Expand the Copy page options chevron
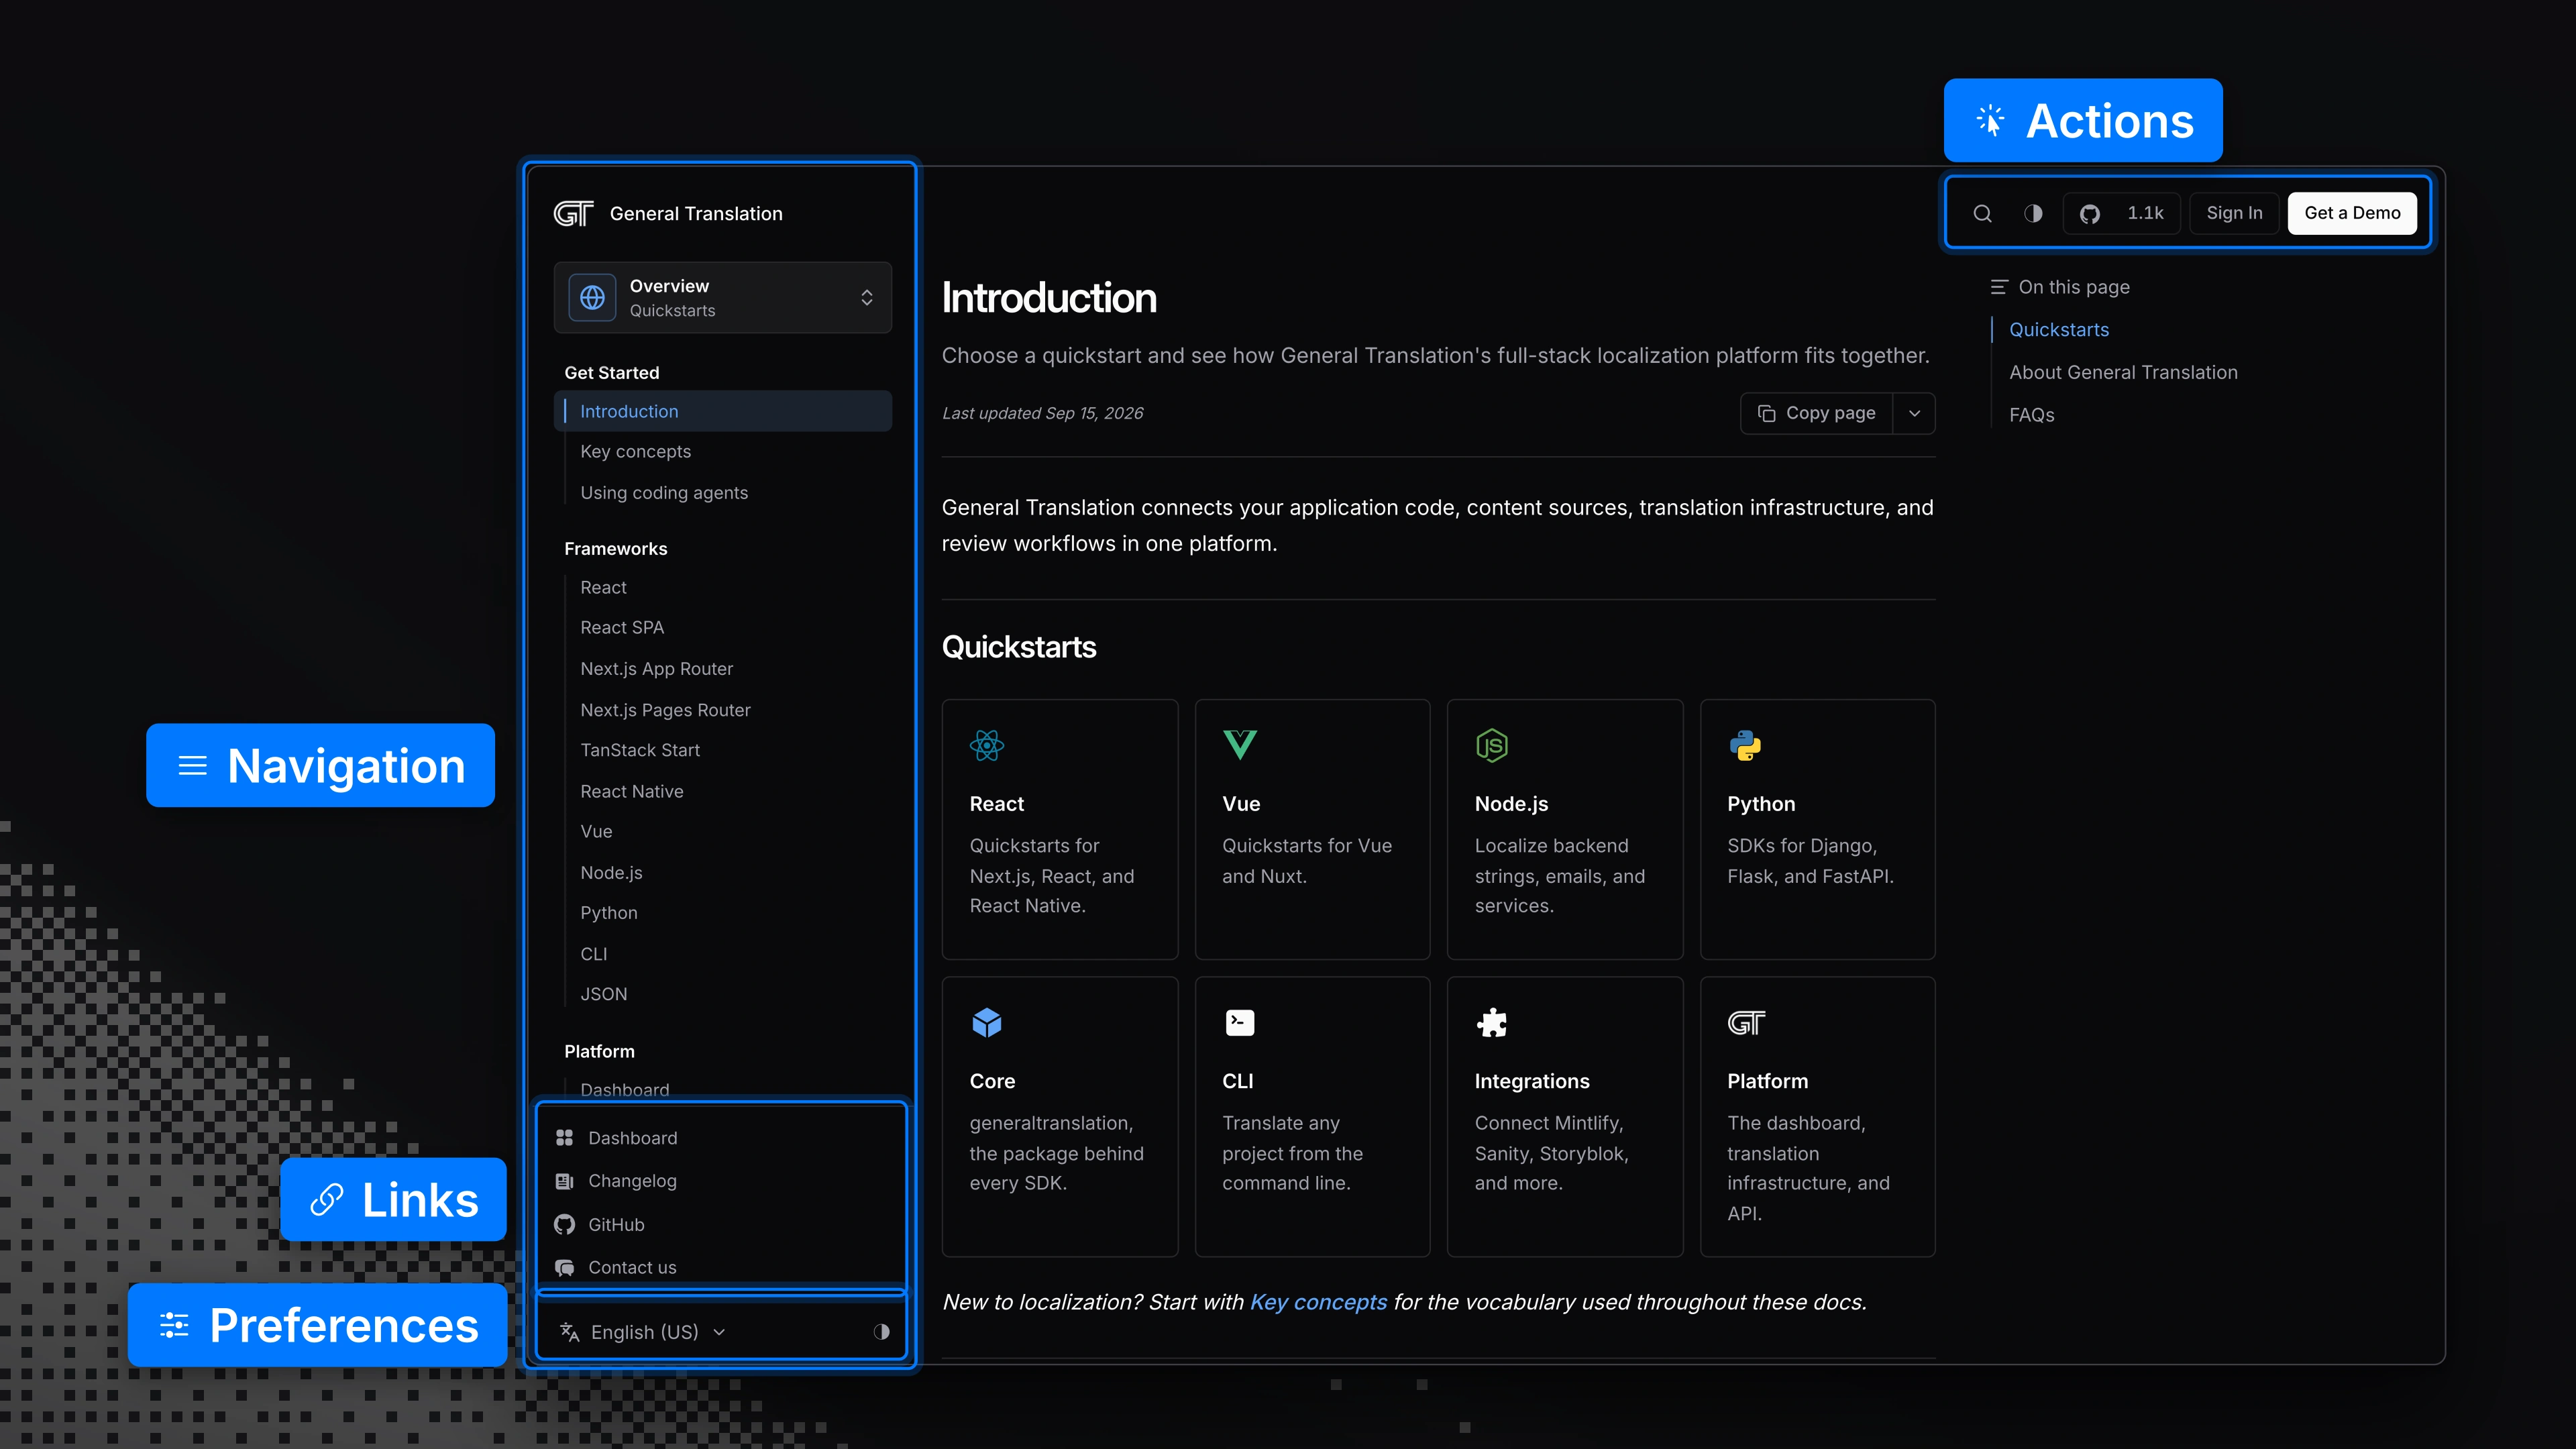 (x=1914, y=413)
